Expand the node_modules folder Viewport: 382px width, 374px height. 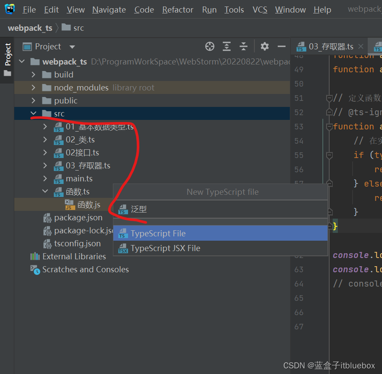33,87
